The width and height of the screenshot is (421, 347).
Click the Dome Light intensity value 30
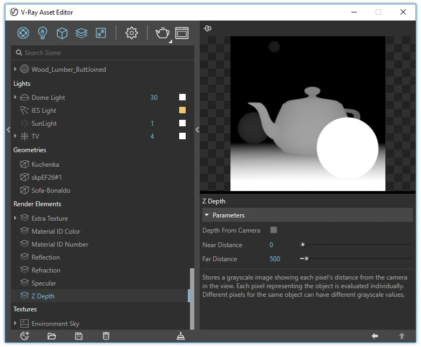tap(154, 98)
